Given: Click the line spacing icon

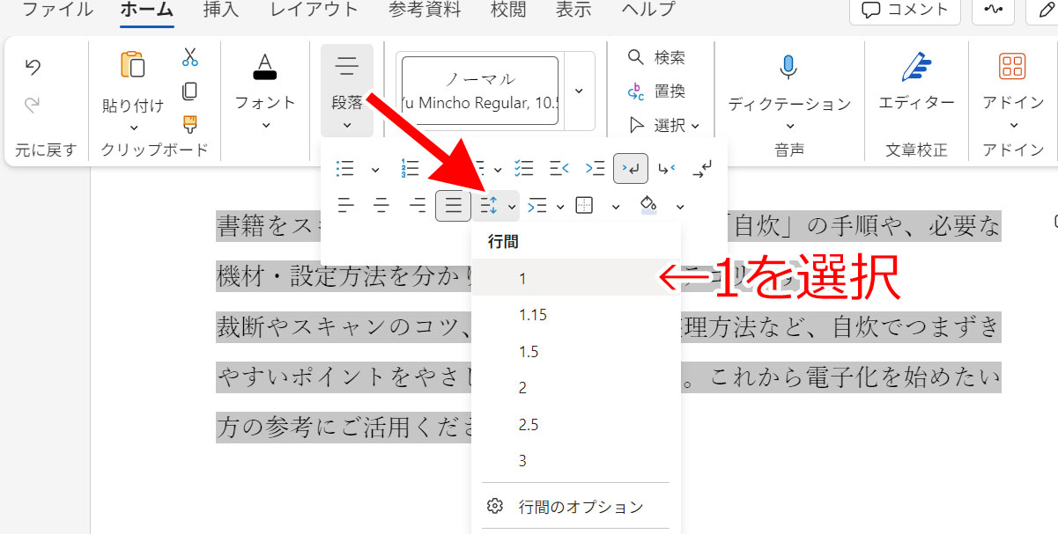Looking at the screenshot, I should (490, 206).
